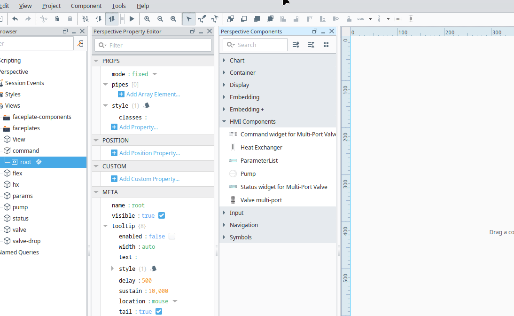Open the tooltip location dropdown
The image size is (514, 316).
[175, 301]
